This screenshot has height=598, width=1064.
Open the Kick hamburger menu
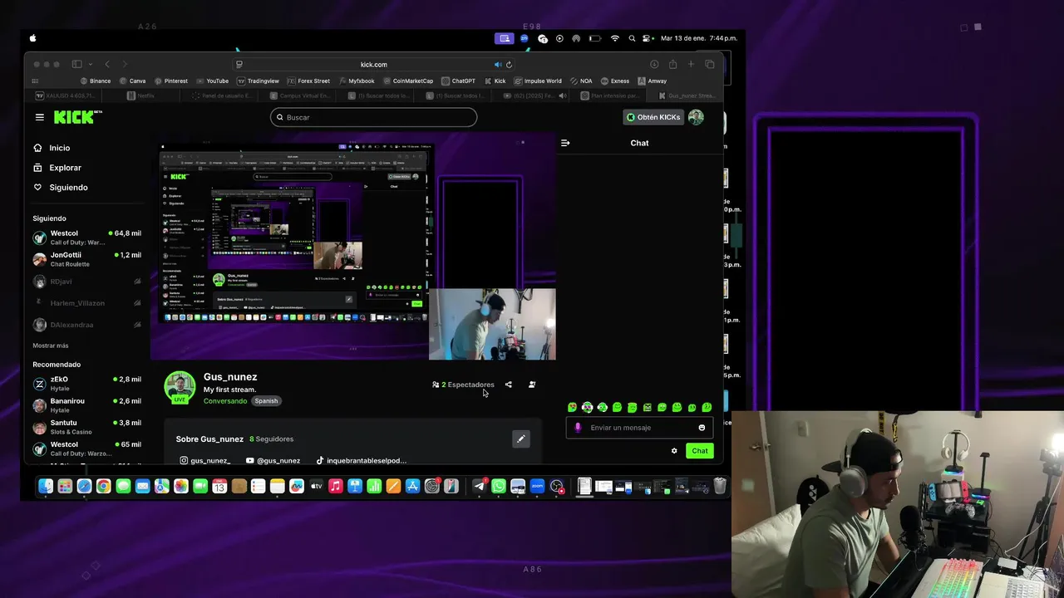(x=39, y=117)
